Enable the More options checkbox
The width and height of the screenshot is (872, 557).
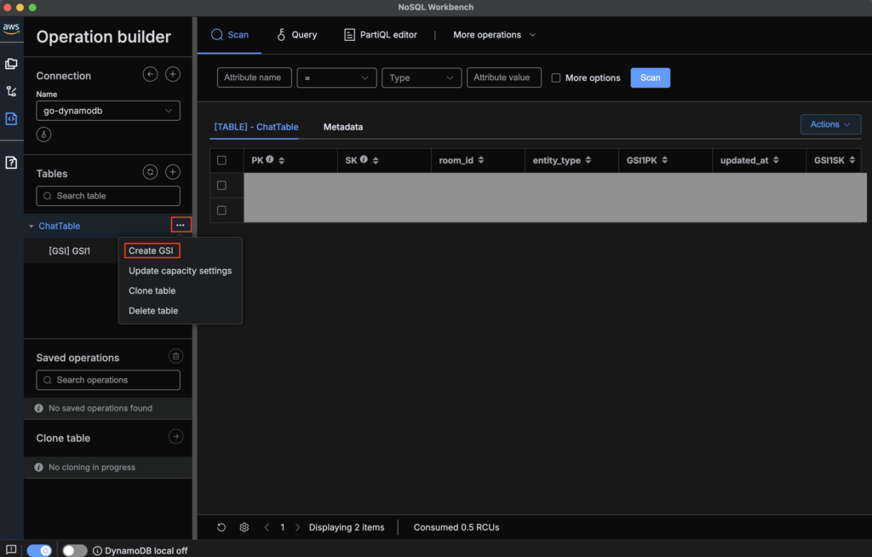tap(556, 78)
